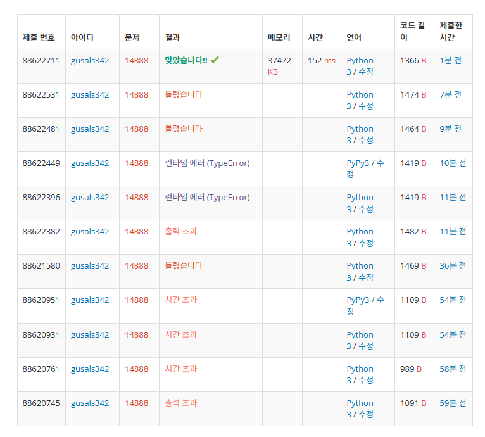Click the 제출한 시간 column header
Viewport: 485px width, 437px height.
[x=451, y=31]
